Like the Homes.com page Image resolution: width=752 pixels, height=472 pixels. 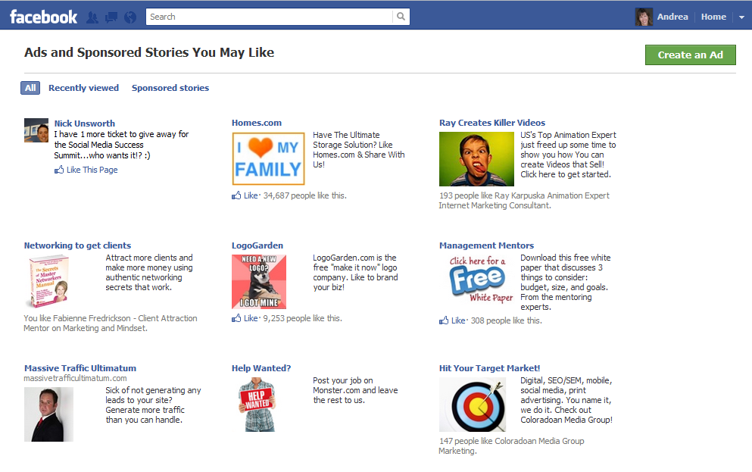[x=251, y=195]
